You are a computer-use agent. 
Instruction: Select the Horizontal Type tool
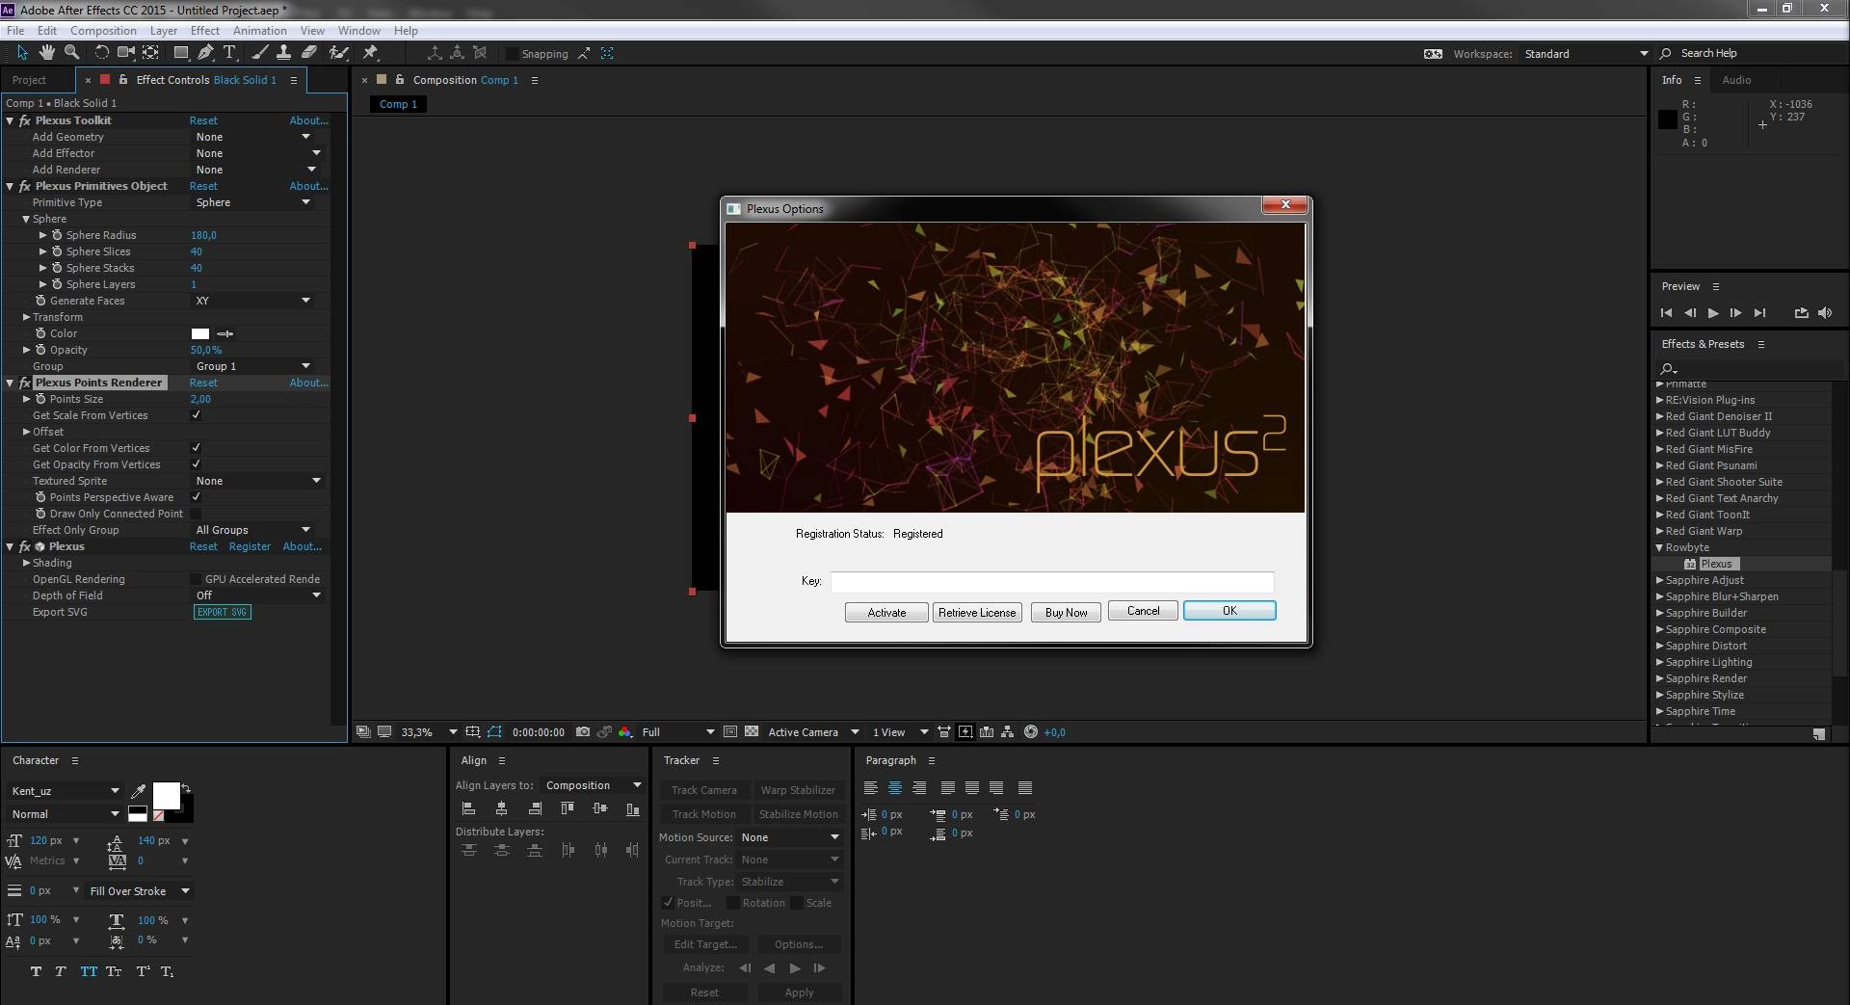[229, 52]
